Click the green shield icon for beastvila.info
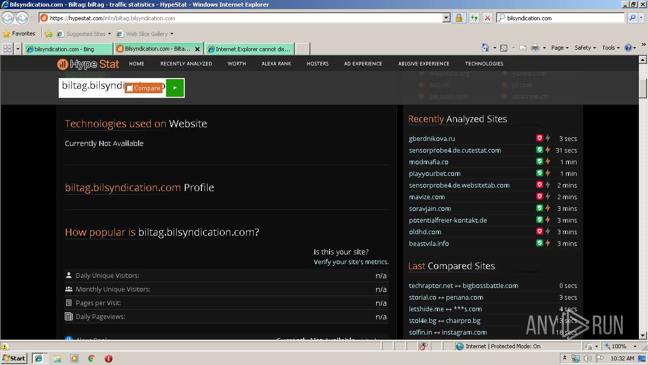Screen dimensions: 648x365 coord(540,243)
